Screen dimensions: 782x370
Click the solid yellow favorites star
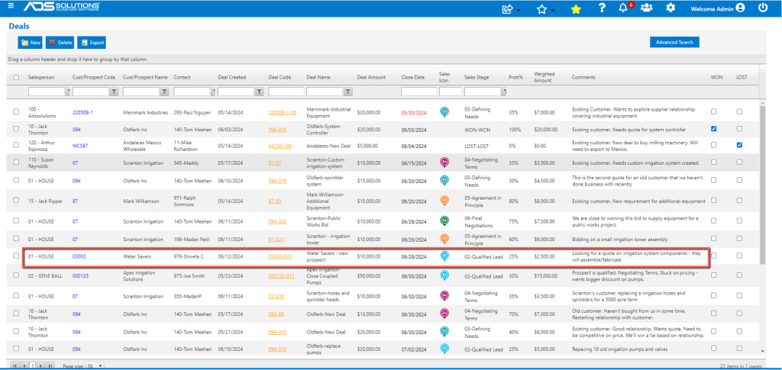pos(576,9)
